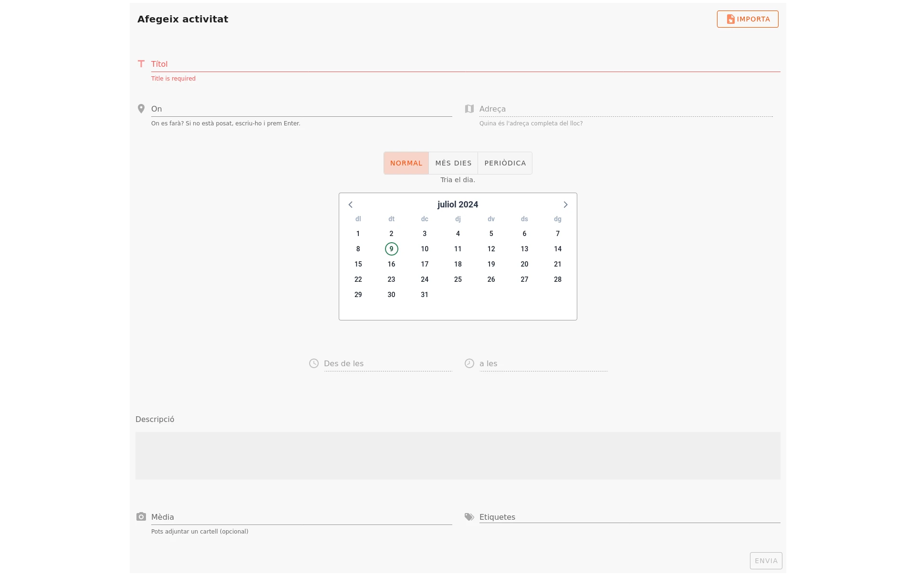Select today's circled date 9
The width and height of the screenshot is (916, 576).
391,249
